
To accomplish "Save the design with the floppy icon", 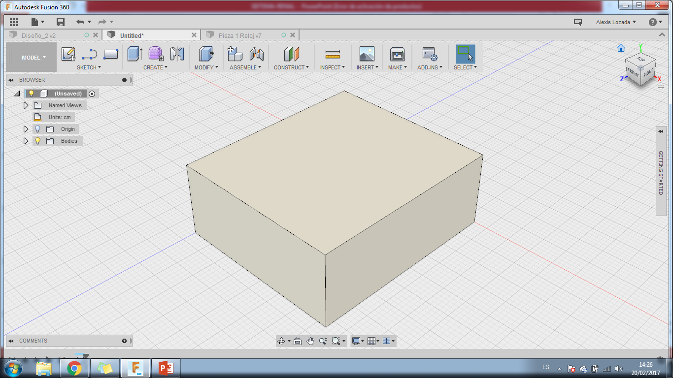I will pos(61,22).
